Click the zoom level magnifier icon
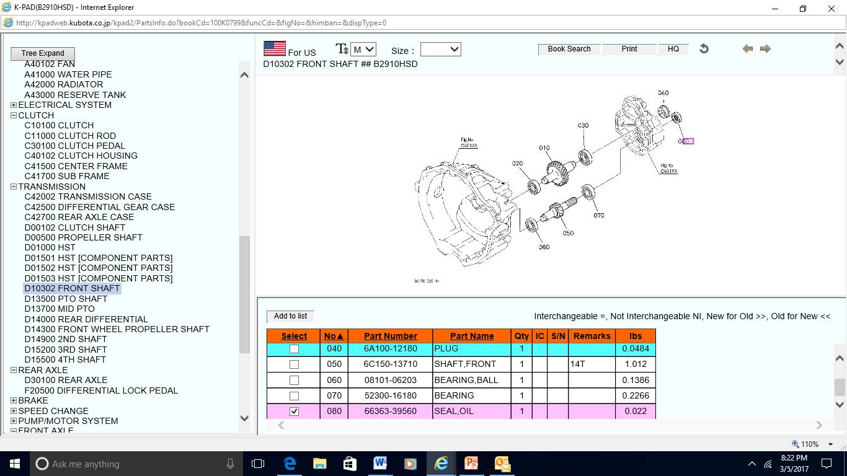The image size is (847, 476). click(x=796, y=444)
